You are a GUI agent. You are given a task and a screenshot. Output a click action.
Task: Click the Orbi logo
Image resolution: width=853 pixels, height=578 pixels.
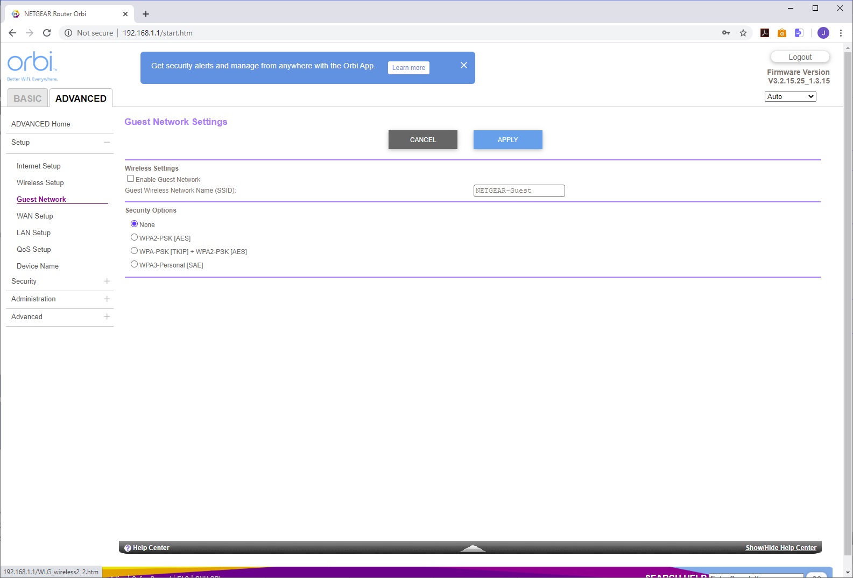[x=32, y=66]
